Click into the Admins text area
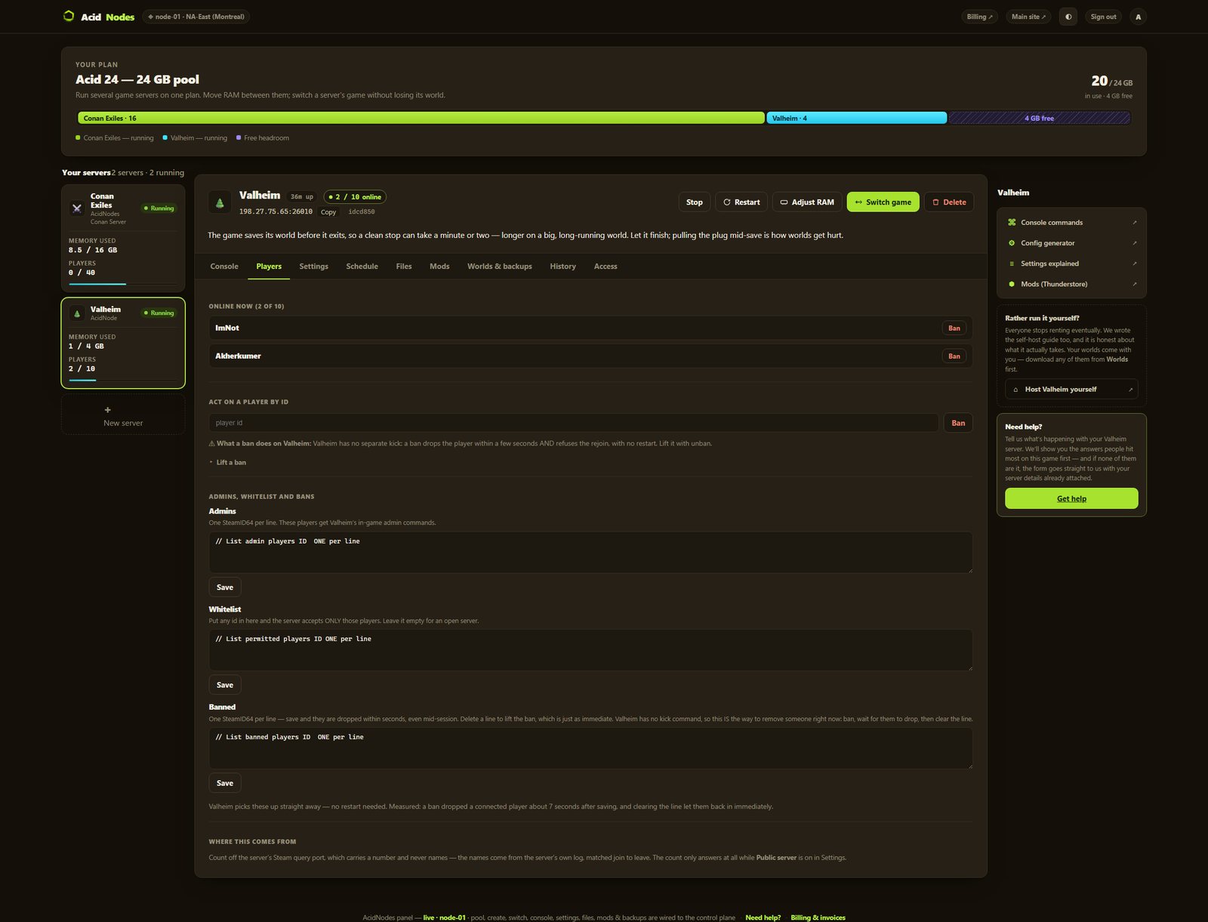 590,552
